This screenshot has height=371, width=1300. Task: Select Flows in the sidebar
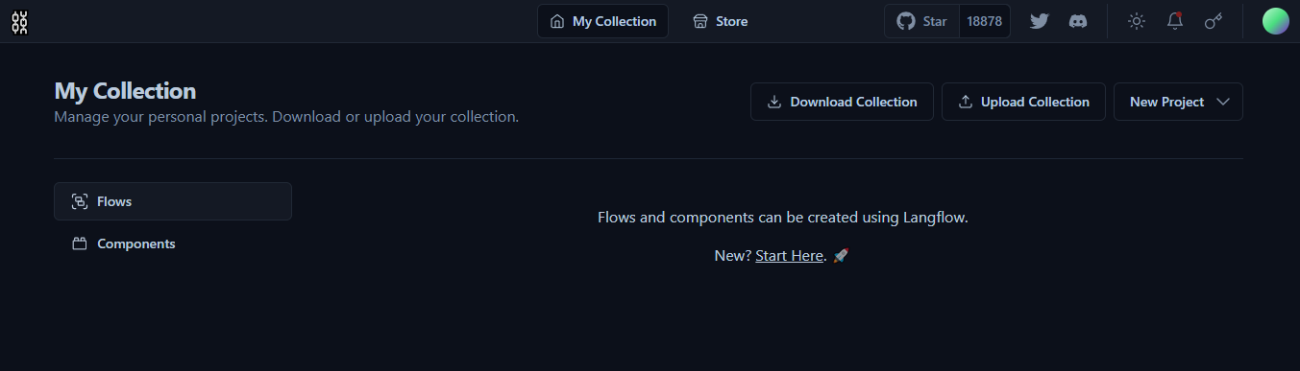(173, 201)
